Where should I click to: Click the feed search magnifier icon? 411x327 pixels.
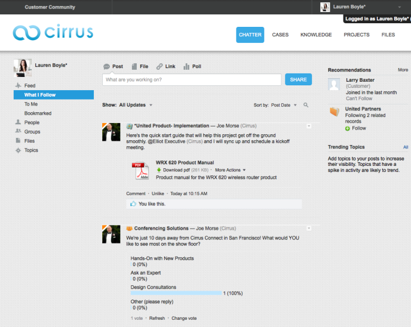pyautogui.click(x=306, y=105)
